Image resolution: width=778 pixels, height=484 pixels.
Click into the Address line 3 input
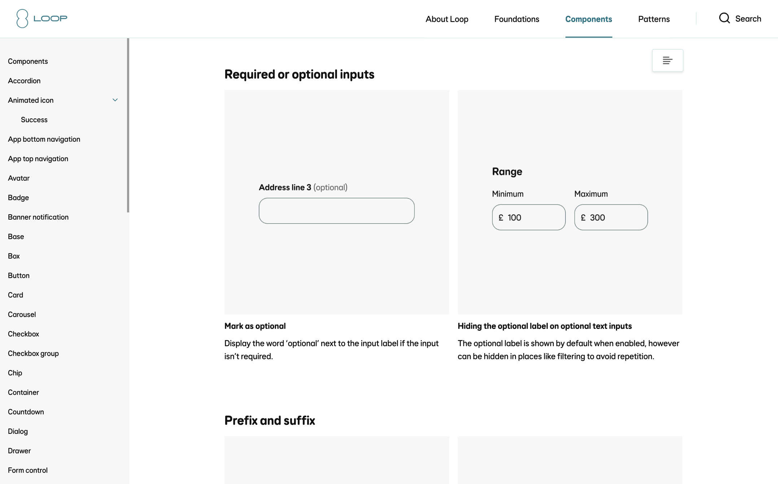pyautogui.click(x=336, y=211)
